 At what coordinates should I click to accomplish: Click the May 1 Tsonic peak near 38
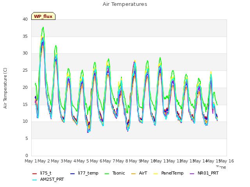43,28
